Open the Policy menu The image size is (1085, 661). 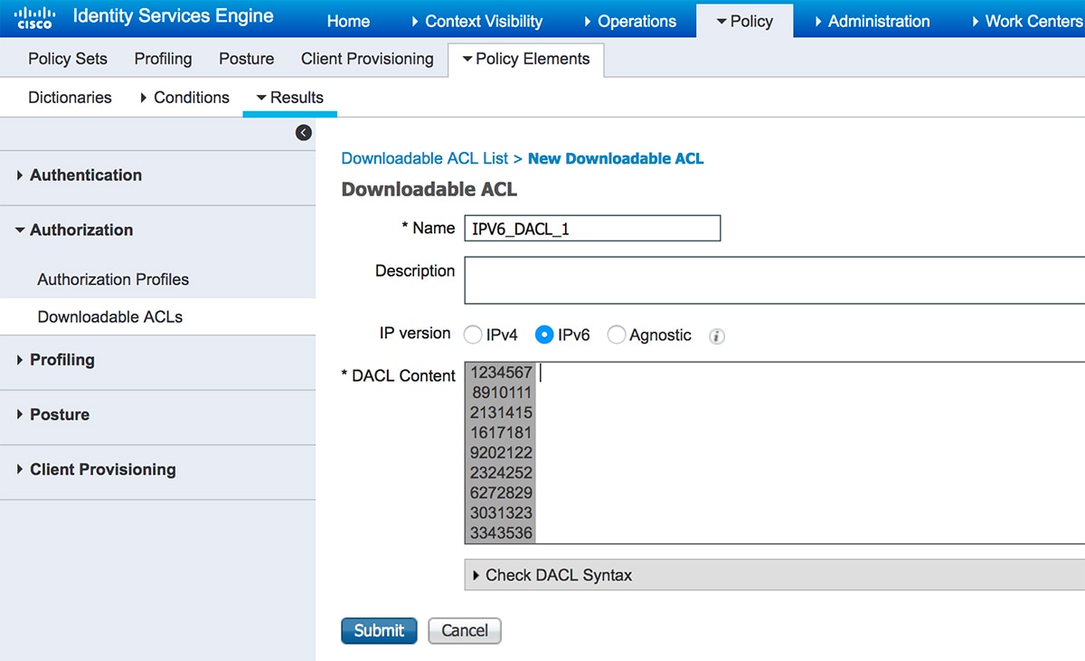[x=745, y=21]
